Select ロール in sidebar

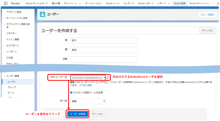pos(11,93)
